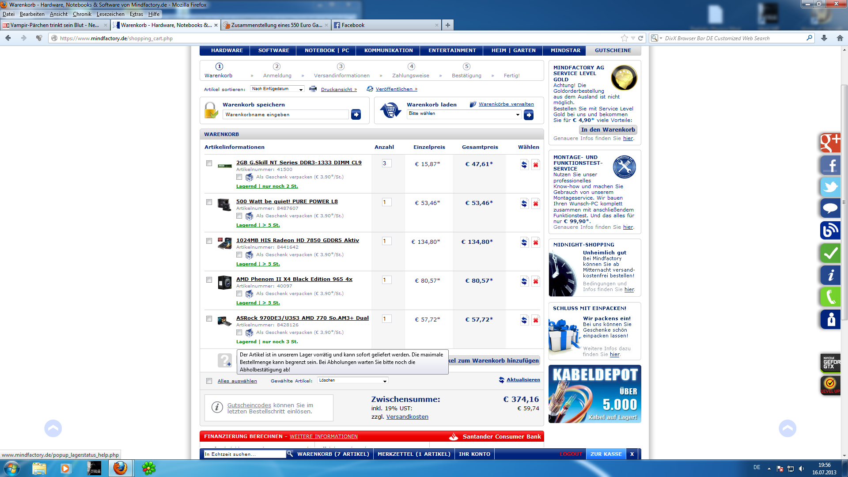Open the Facebook sidebar icon
848x477 pixels.
[x=830, y=165]
